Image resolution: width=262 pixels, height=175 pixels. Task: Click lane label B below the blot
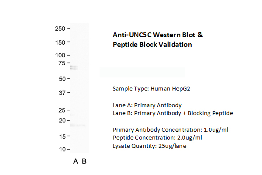point(84,161)
